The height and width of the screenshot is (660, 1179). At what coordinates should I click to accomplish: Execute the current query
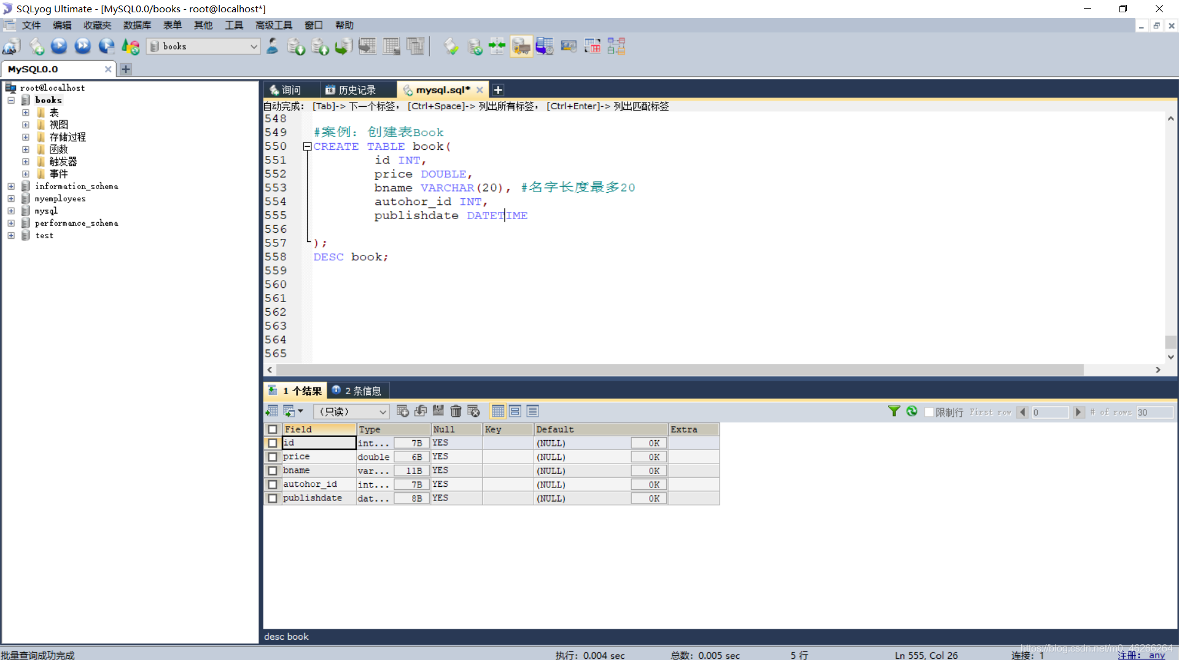pyautogui.click(x=59, y=46)
